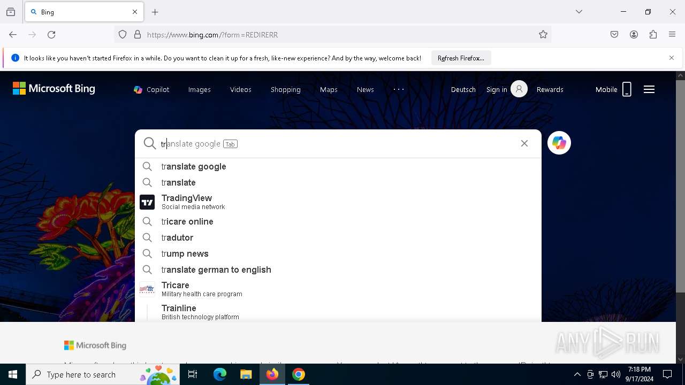Select Trainline suggestion

coord(338,312)
